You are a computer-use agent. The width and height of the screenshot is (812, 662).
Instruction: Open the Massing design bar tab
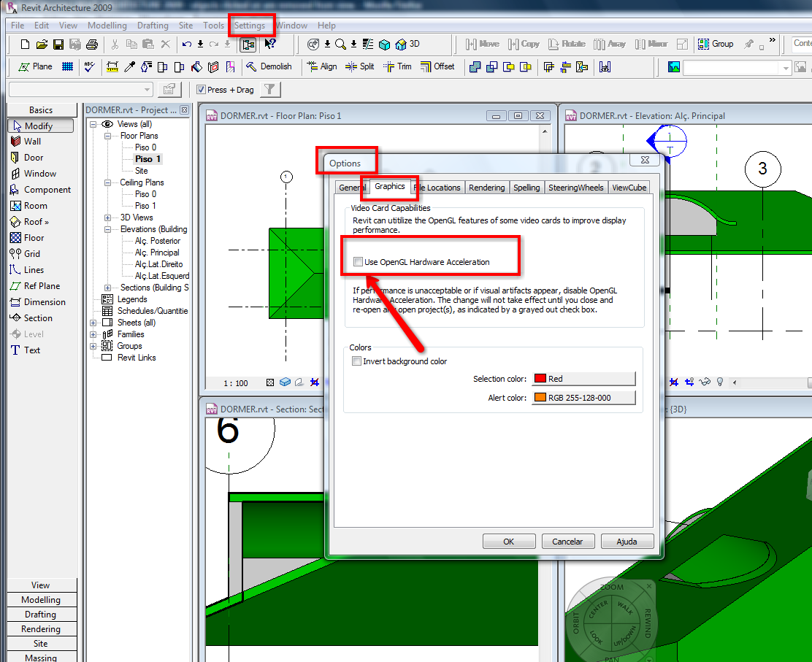coord(41,658)
